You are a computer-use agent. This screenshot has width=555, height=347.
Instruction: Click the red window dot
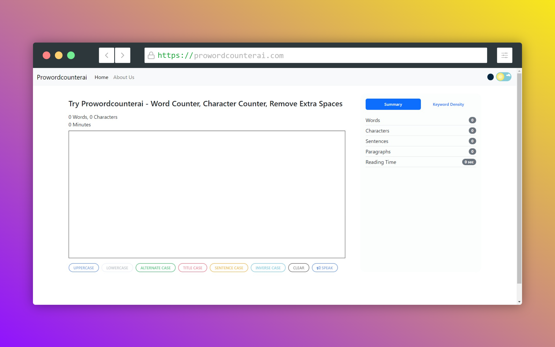(47, 55)
